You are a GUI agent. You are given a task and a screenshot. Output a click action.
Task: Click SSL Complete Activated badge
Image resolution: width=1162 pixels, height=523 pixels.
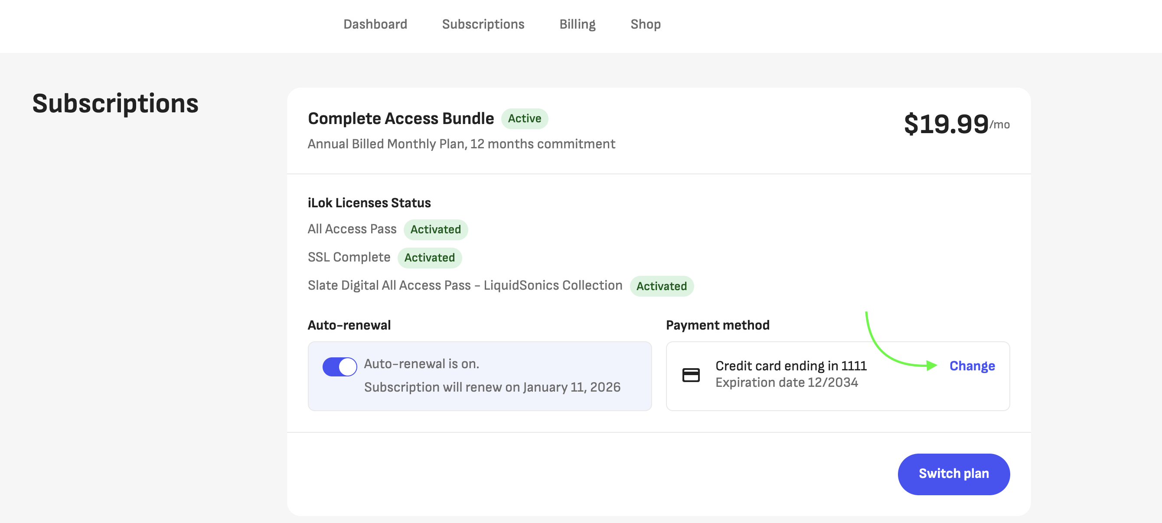tap(429, 258)
